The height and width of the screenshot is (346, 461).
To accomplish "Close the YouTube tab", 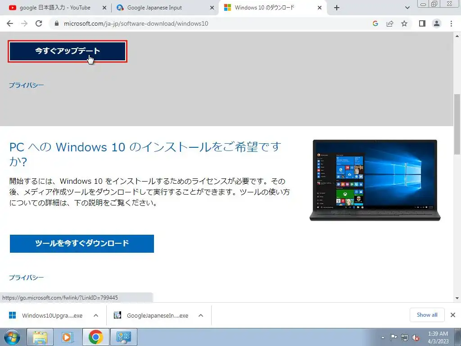I will click(104, 8).
